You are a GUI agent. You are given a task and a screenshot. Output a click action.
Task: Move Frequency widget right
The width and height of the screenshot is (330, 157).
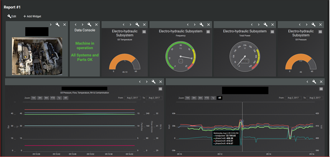195,24
